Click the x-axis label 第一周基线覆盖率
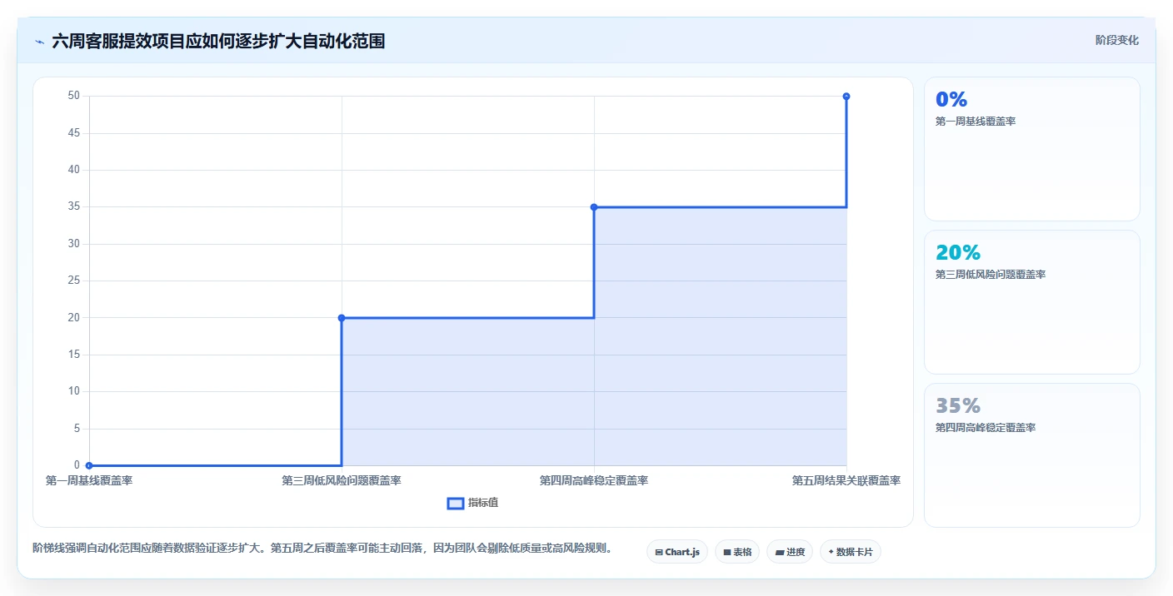 click(x=89, y=480)
